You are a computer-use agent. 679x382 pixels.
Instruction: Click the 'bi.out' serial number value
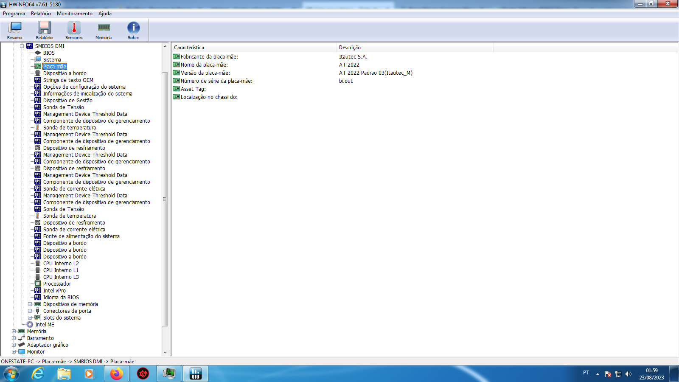point(346,81)
